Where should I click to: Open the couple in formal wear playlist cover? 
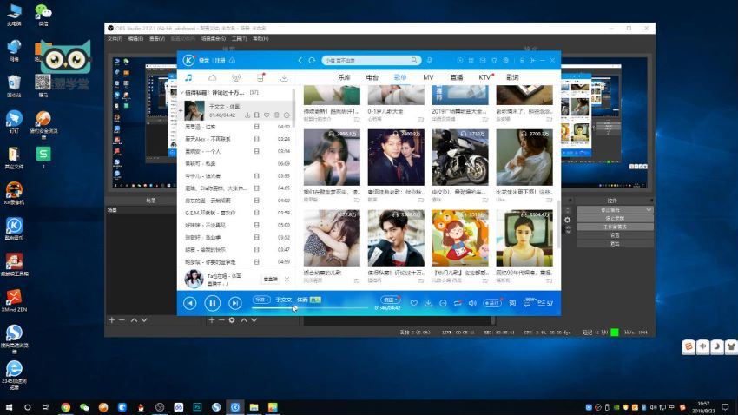pos(396,157)
